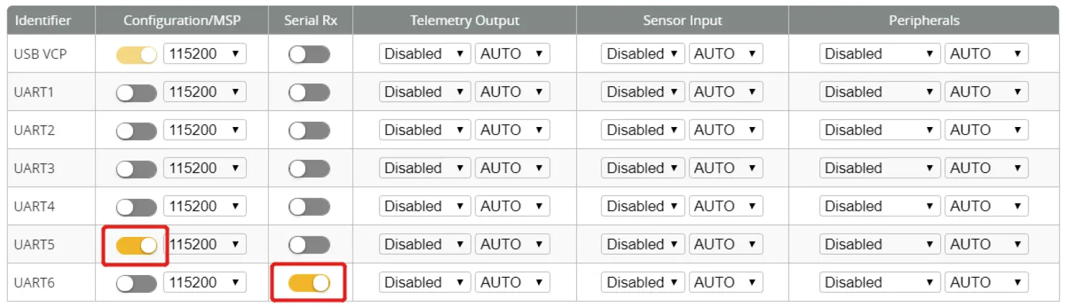Disable UART5 Configuration/MSP switch

tap(136, 245)
